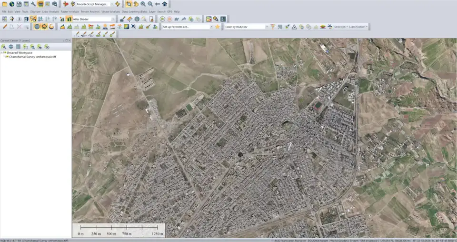Open the Raster Analysis menu
457x242 pixels.
[70, 11]
